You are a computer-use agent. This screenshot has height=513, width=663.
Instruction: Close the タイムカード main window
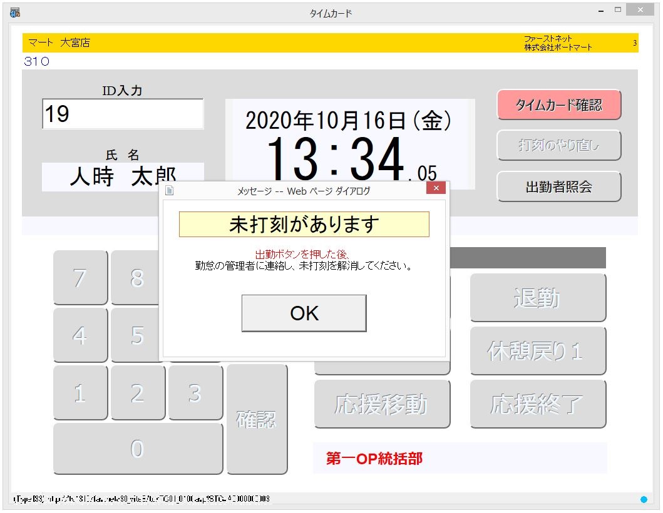coord(640,10)
